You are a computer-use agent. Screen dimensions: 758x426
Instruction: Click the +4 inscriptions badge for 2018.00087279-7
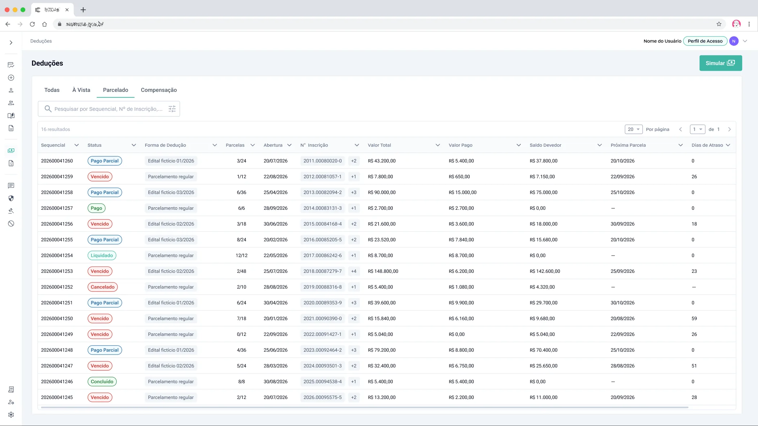(x=354, y=271)
